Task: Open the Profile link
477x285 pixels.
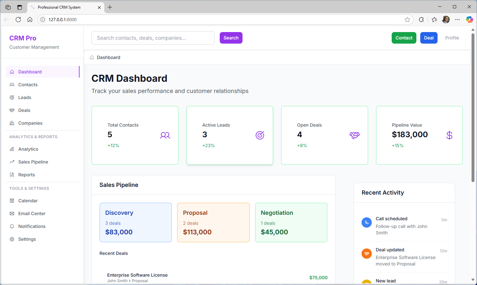Action: (452, 38)
